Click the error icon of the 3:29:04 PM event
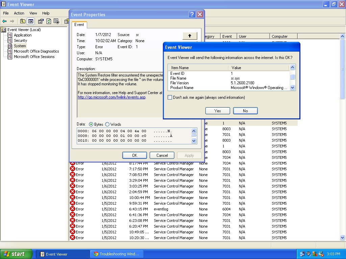The height and width of the screenshot is (259, 346). pyautogui.click(x=72, y=180)
